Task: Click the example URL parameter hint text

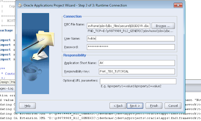Action: coord(131,86)
